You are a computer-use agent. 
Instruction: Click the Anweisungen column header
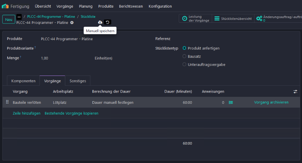click(213, 91)
